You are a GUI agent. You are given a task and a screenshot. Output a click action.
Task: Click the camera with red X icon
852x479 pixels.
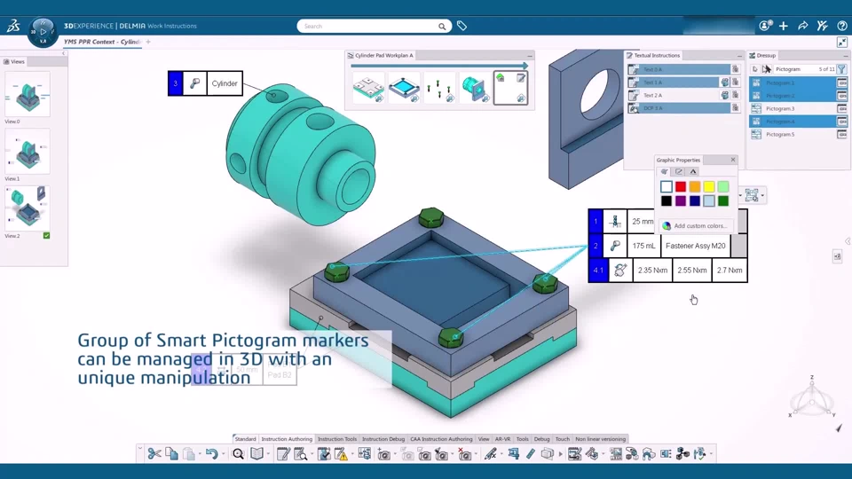coord(464,454)
